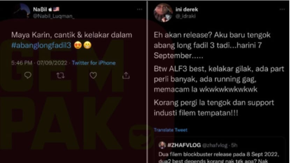Click the 5:46 PM 07/09/2022 timestamp
The width and height of the screenshot is (290, 163).
[39, 63]
